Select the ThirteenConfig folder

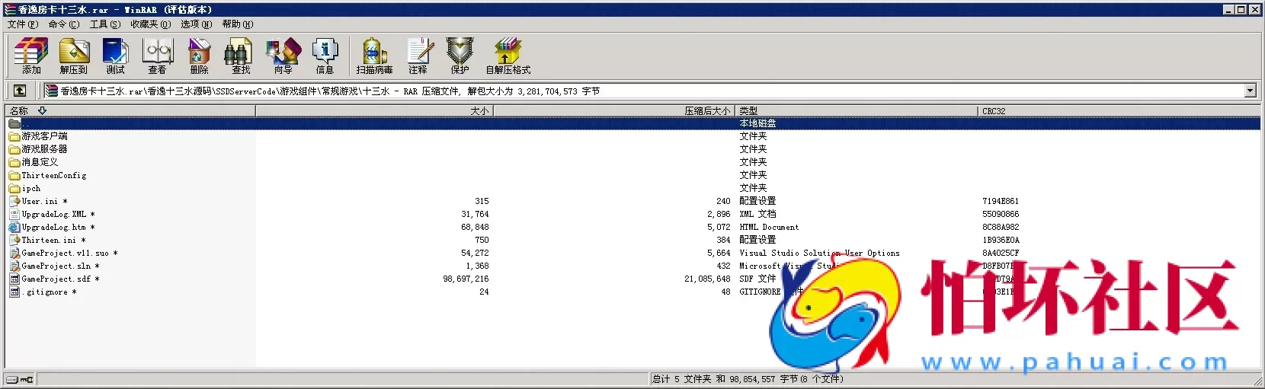click(x=54, y=175)
